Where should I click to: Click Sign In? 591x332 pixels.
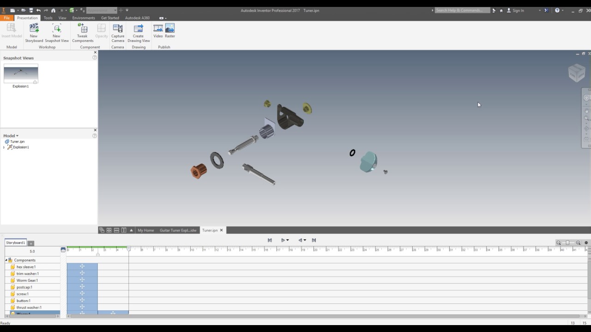pos(515,10)
